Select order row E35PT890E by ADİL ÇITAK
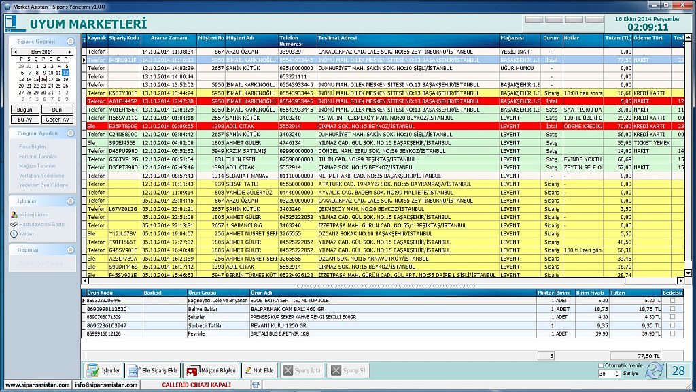The image size is (696, 392). click(385, 126)
